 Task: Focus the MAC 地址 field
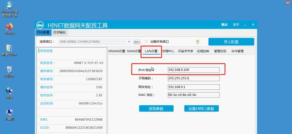(194, 95)
